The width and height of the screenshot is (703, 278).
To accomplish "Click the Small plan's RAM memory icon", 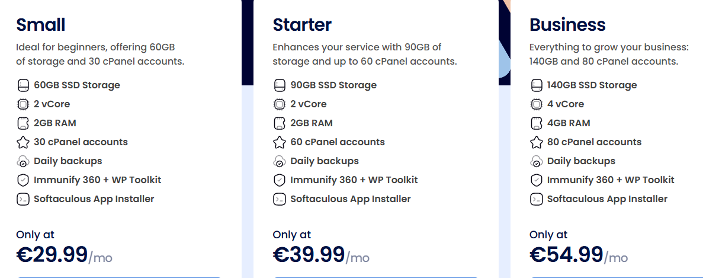I will [x=23, y=123].
